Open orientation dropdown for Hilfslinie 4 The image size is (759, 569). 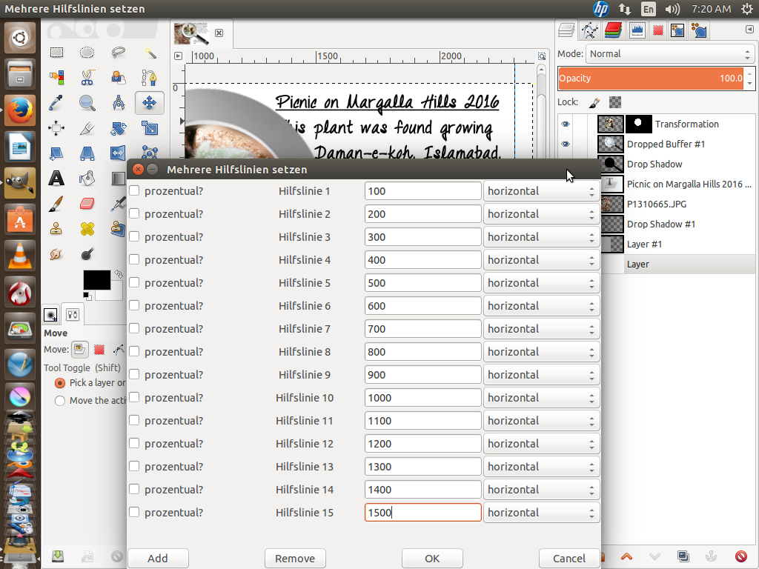point(541,260)
